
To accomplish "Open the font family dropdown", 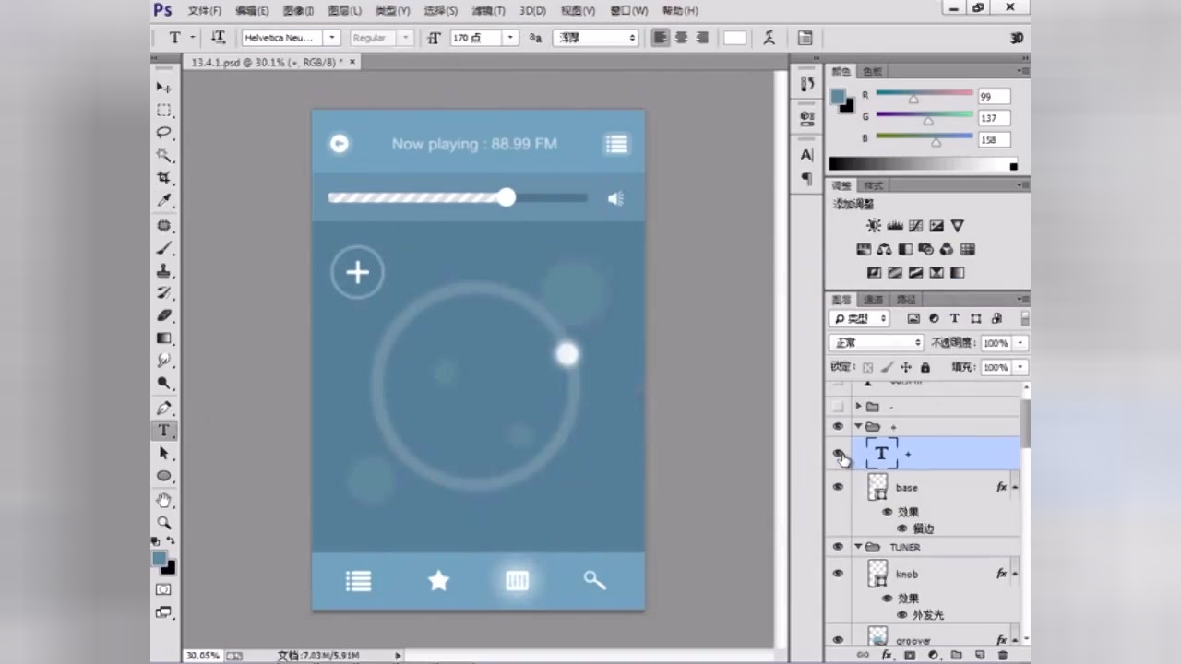I will pos(331,38).
